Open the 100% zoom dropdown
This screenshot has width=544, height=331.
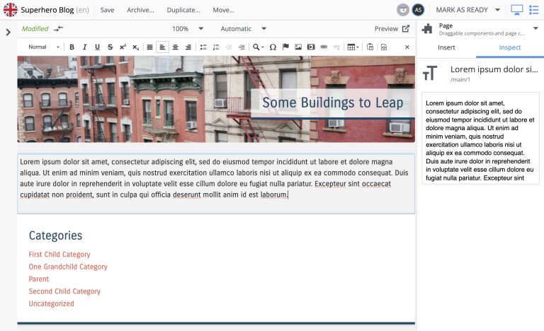[x=188, y=29]
